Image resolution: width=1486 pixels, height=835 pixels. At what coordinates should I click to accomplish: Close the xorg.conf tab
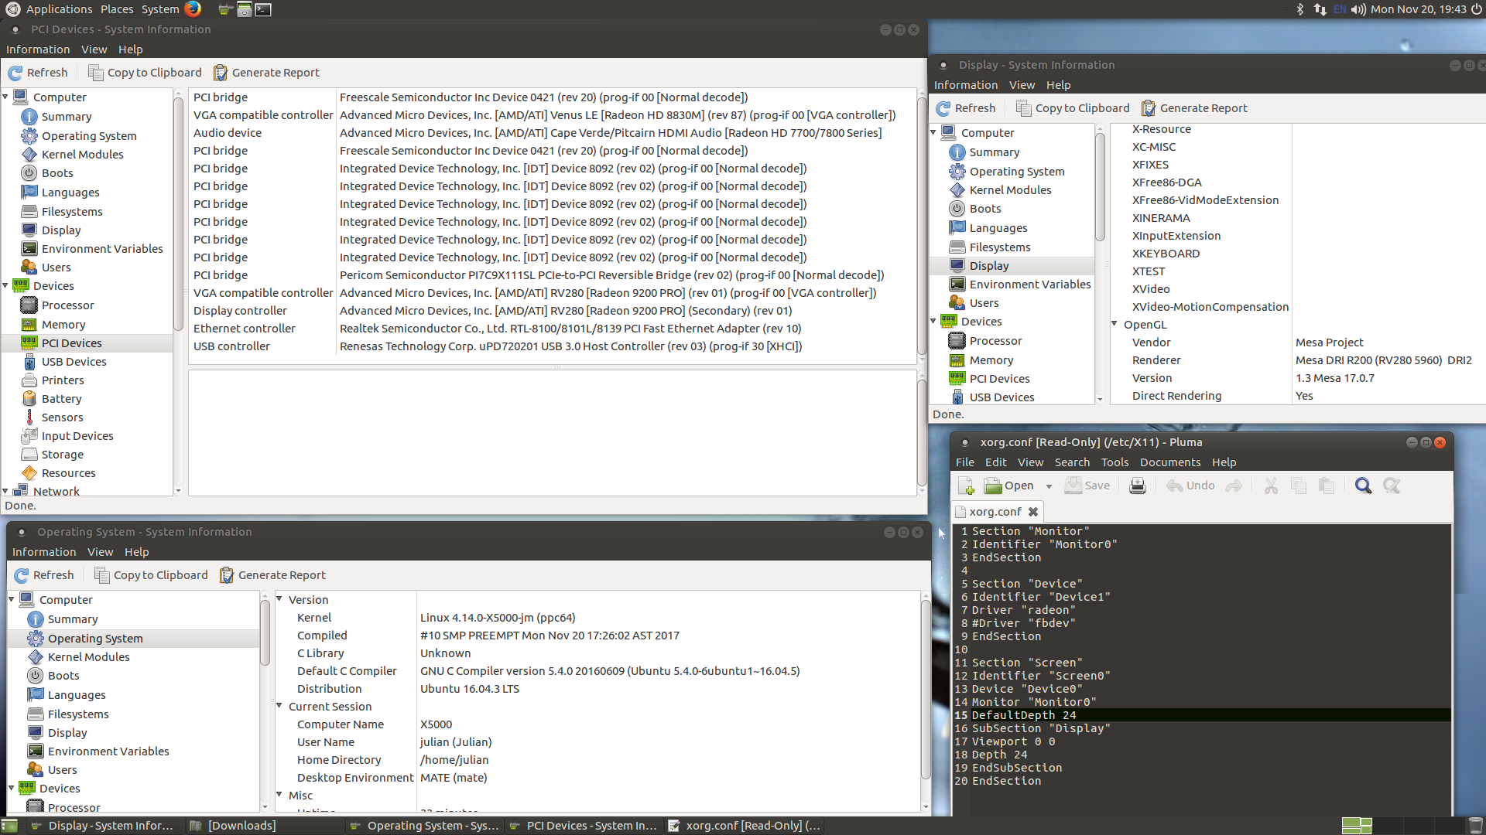coord(1032,512)
